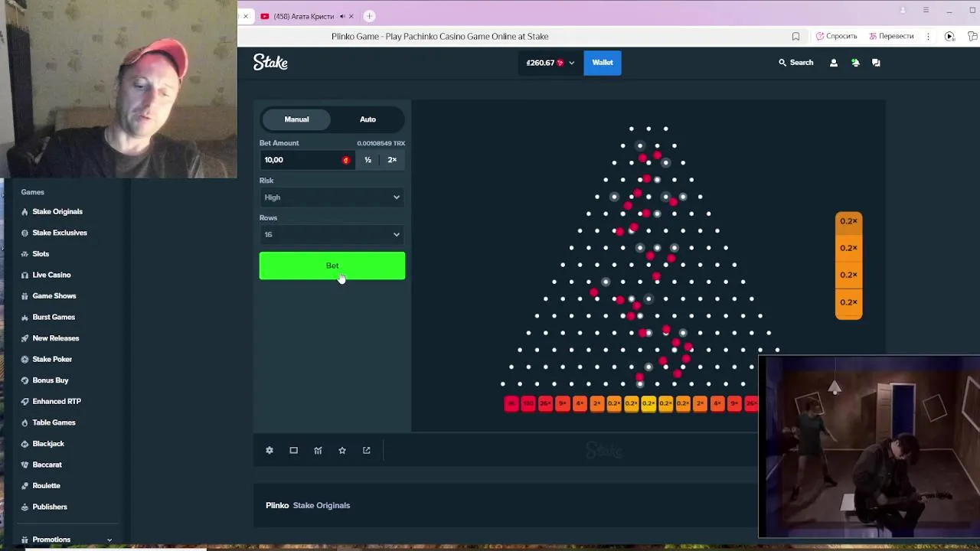This screenshot has width=980, height=551.
Task: Open Bonus Buy games in the sidebar
Action: 51,380
